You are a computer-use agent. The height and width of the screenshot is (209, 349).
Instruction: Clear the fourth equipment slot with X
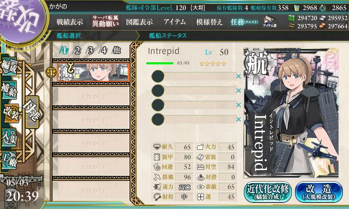pyautogui.click(x=239, y=119)
